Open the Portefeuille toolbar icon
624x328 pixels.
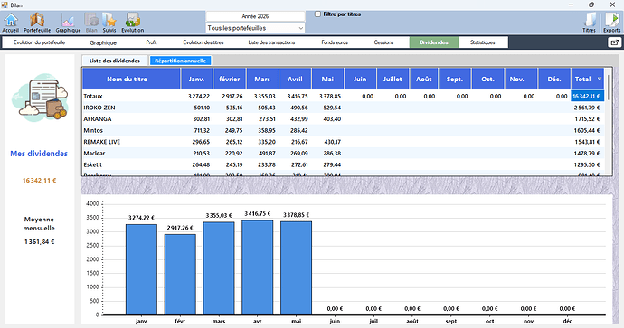(x=37, y=23)
